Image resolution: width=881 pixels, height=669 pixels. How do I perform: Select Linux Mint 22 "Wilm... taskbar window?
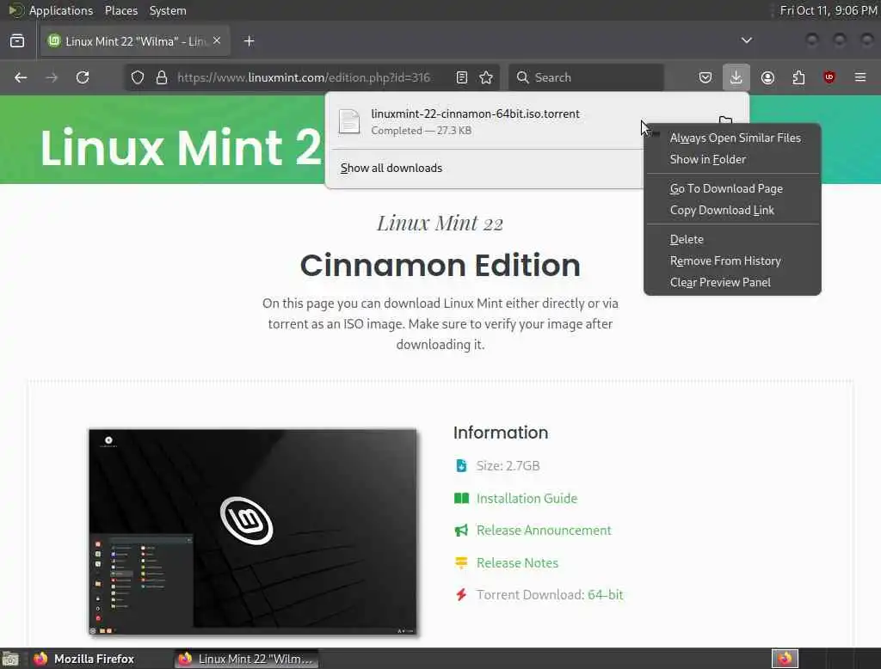247,659
